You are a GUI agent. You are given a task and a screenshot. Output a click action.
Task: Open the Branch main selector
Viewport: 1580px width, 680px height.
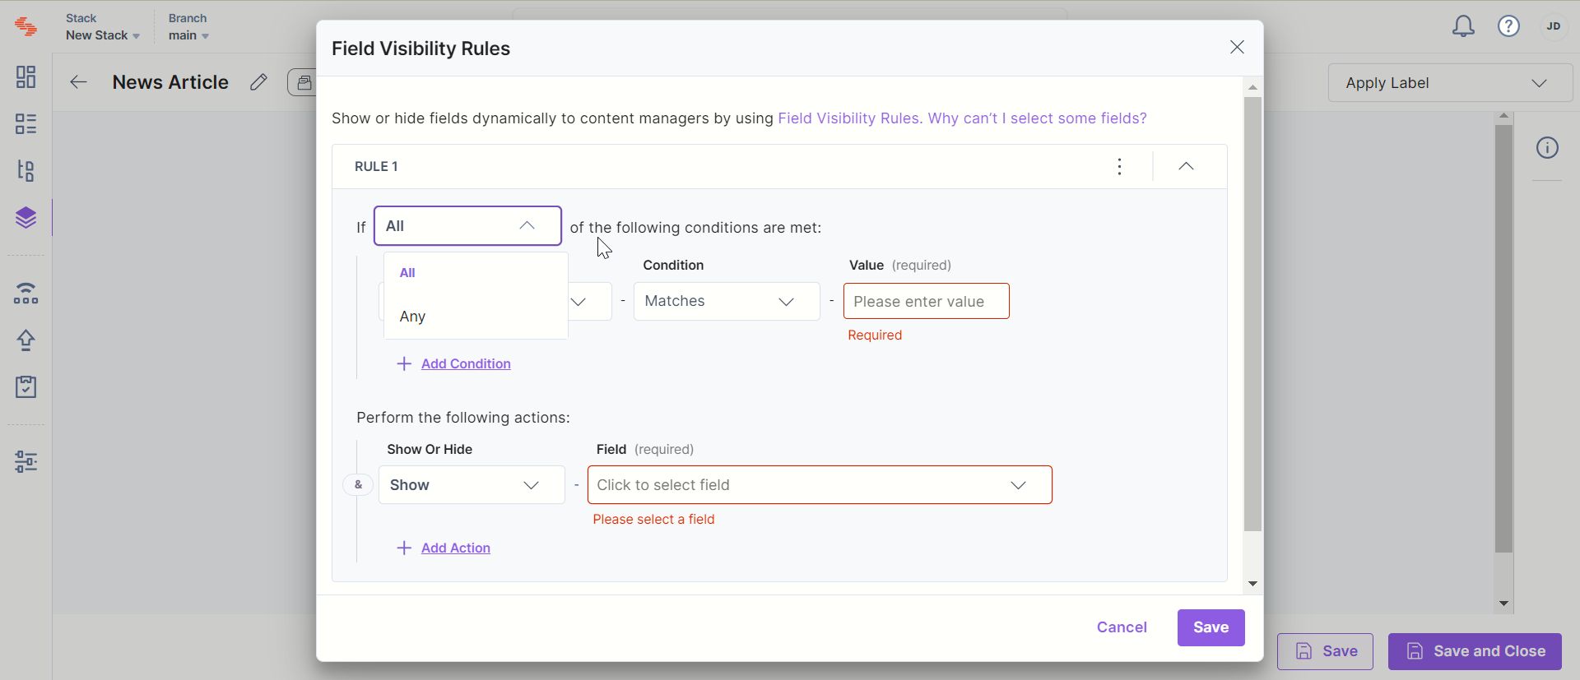pyautogui.click(x=188, y=27)
